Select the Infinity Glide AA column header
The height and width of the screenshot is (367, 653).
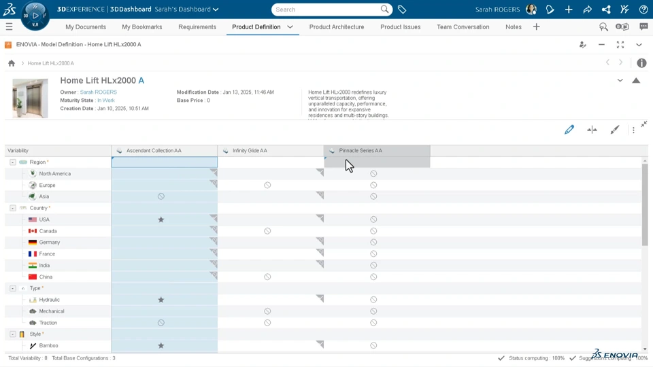[x=270, y=151]
